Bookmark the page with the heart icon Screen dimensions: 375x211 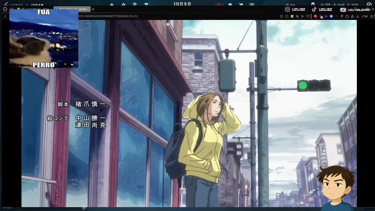[308, 16]
